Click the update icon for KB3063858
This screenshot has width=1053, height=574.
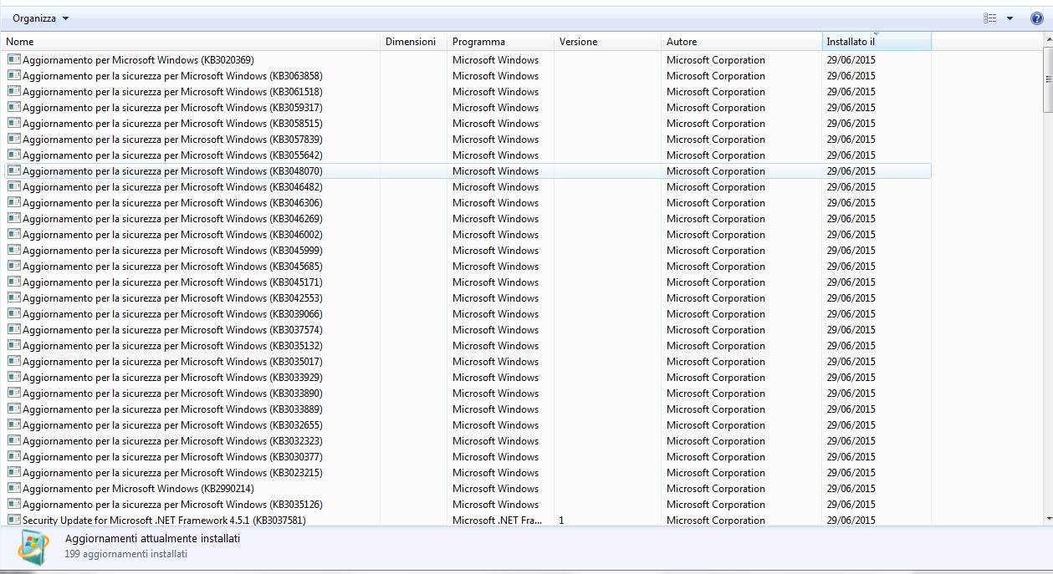(13, 75)
